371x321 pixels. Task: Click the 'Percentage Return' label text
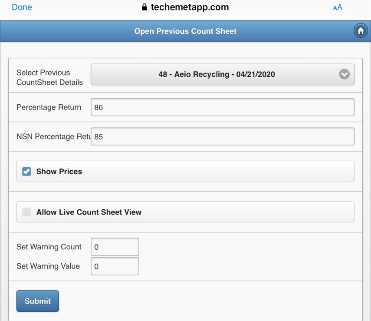[x=49, y=107]
